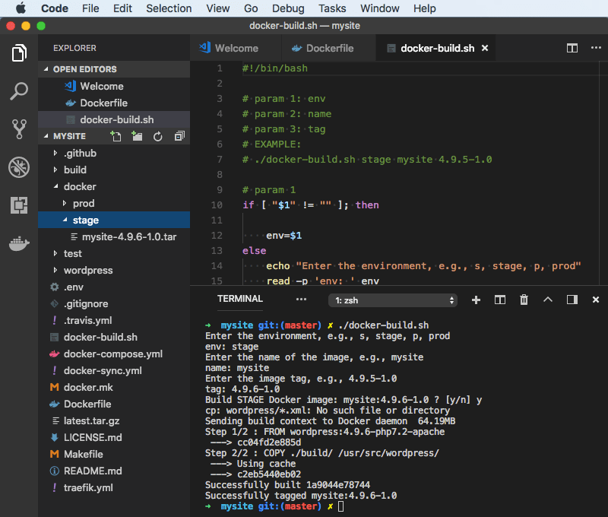The width and height of the screenshot is (608, 517).
Task: Expand the .github folder
Action: (114, 154)
